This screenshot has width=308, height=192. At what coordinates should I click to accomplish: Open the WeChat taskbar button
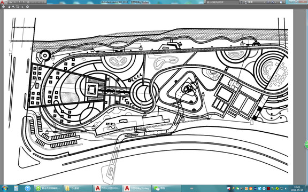pos(167,188)
